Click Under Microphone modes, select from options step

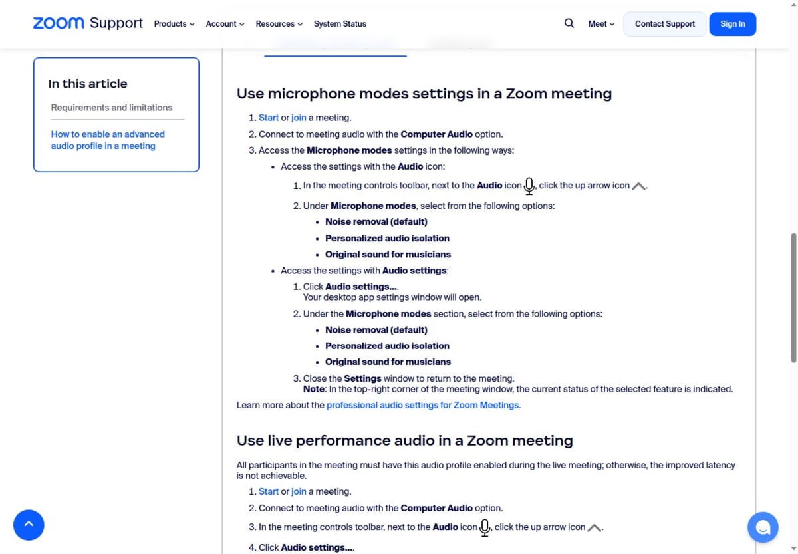(x=429, y=206)
